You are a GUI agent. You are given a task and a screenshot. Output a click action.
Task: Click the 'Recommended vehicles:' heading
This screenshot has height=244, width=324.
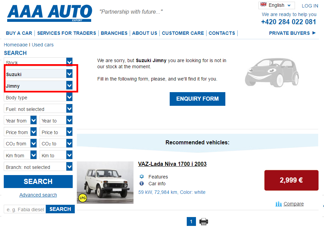coord(197,142)
